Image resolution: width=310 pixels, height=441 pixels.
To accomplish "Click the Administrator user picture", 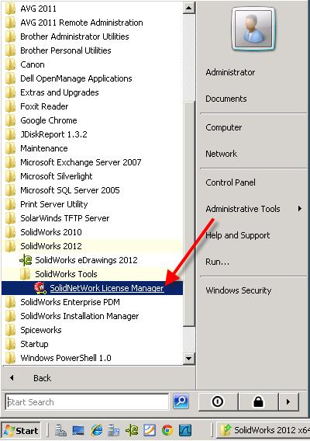I will tap(253, 29).
